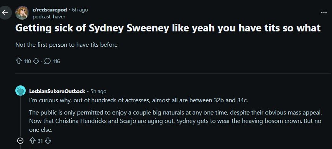Click the comment score showing 31
The width and height of the screenshot is (332, 149).
point(40,141)
